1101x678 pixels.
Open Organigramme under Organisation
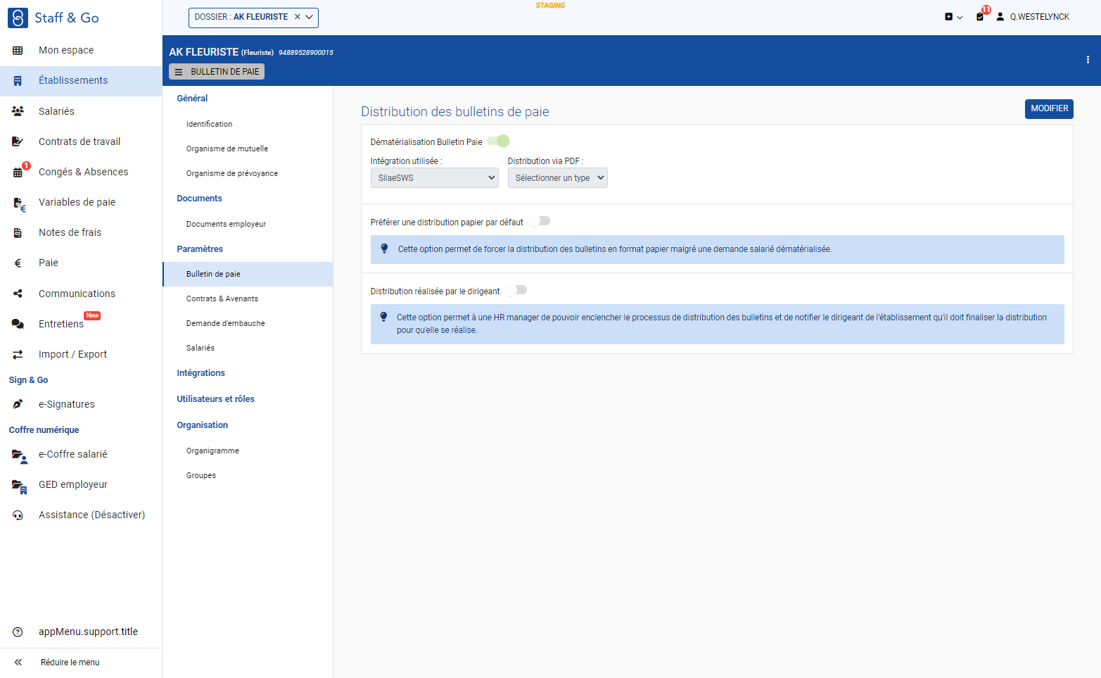tap(212, 451)
